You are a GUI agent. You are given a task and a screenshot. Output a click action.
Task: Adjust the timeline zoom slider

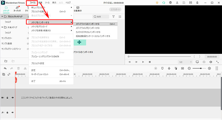(x=199, y=68)
